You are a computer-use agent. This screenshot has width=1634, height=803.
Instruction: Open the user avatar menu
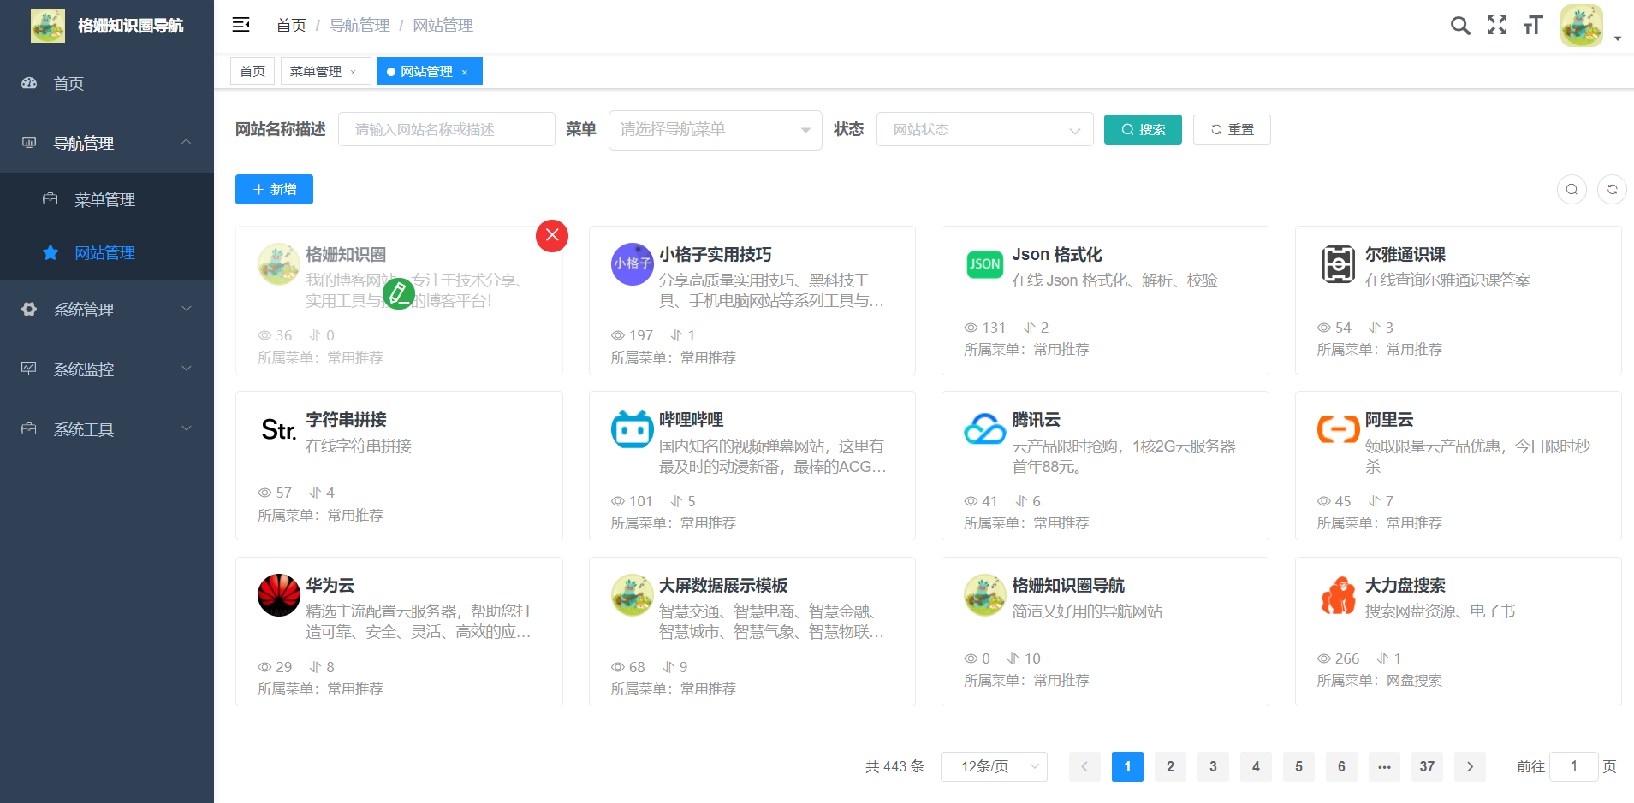[1581, 26]
